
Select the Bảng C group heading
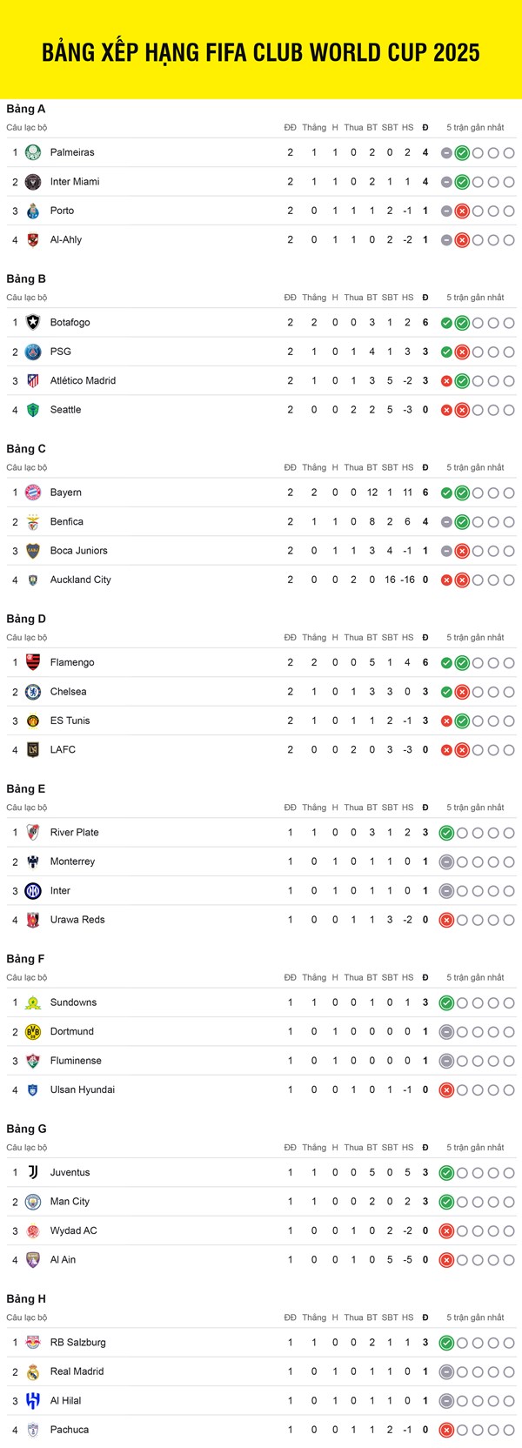26,449
